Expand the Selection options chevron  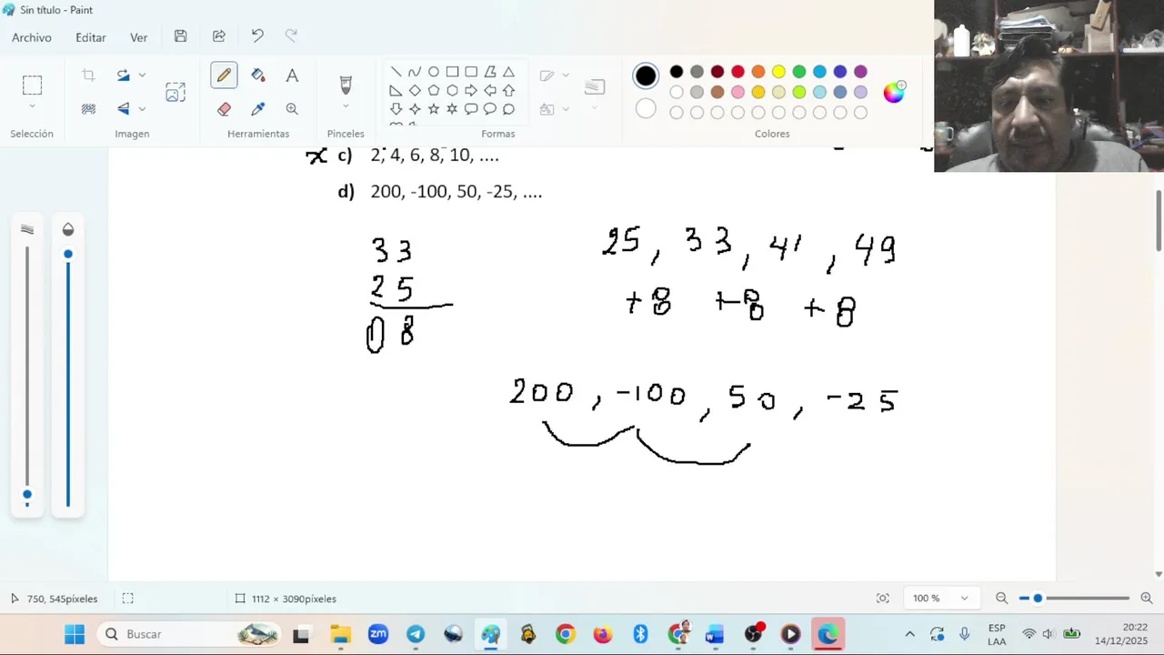point(32,107)
